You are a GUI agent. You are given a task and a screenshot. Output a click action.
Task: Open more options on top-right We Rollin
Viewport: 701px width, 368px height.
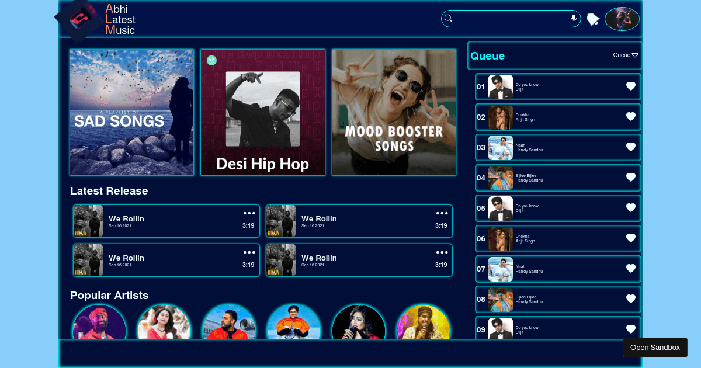[442, 213]
